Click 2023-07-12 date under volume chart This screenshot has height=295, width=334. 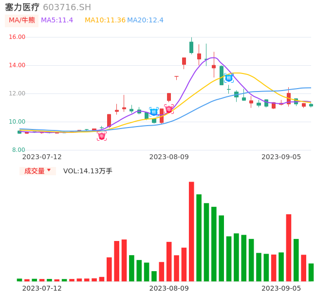click(x=42, y=288)
